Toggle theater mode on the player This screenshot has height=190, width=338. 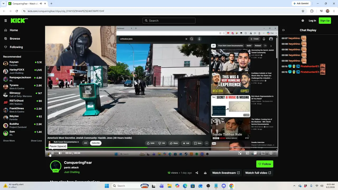(255, 153)
